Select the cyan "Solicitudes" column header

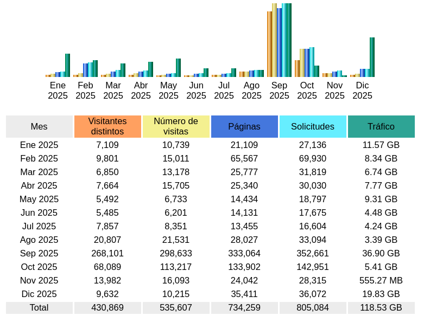(313, 126)
